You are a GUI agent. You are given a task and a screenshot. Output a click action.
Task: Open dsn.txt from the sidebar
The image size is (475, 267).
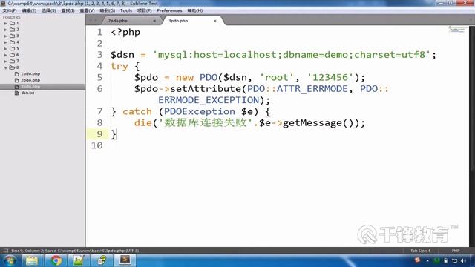pos(27,93)
